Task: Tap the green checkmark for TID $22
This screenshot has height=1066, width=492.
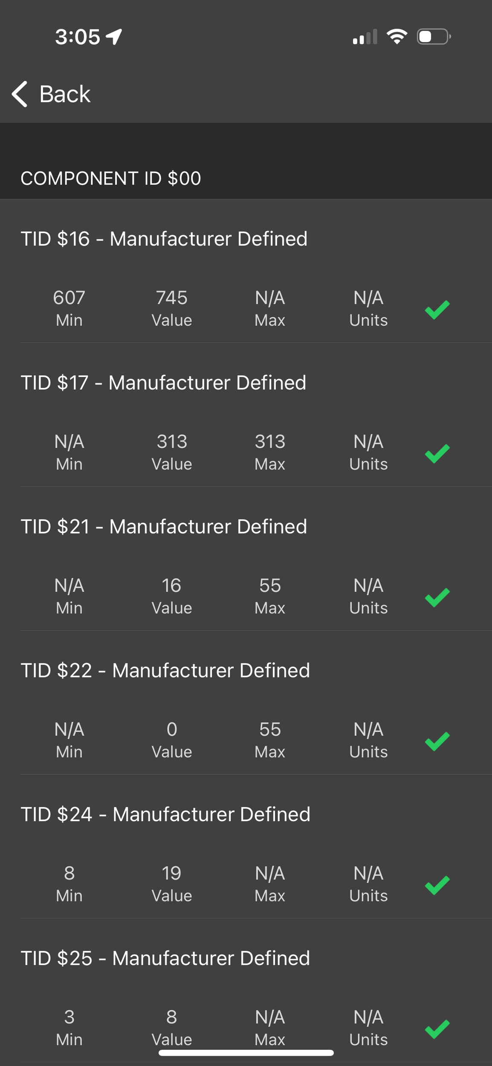Action: coord(437,741)
